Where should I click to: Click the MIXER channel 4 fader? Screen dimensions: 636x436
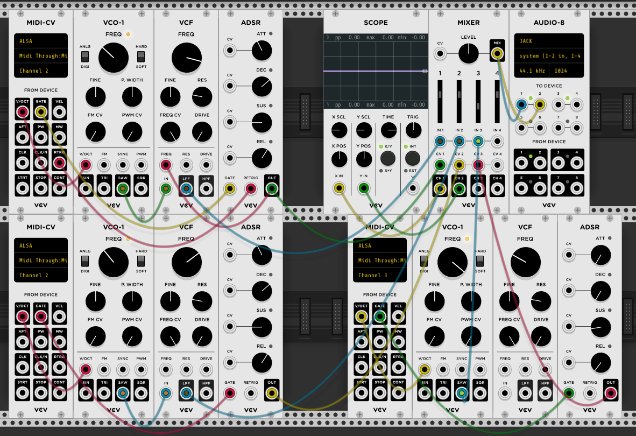(x=497, y=101)
